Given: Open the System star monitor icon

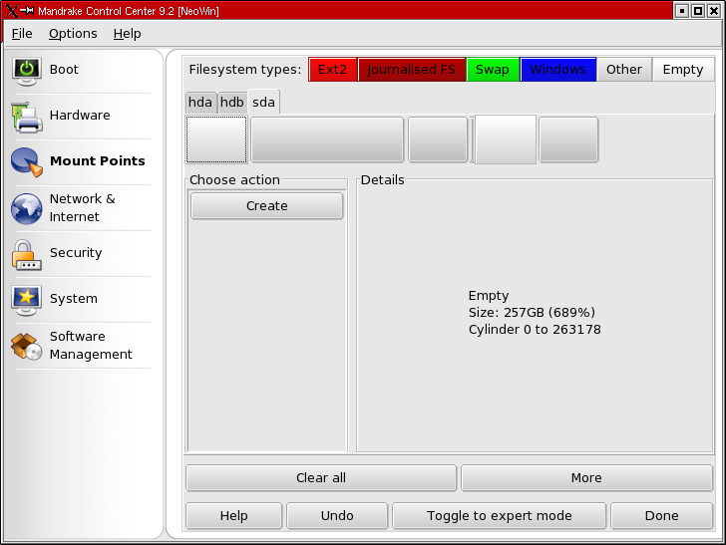Looking at the screenshot, I should click(26, 301).
